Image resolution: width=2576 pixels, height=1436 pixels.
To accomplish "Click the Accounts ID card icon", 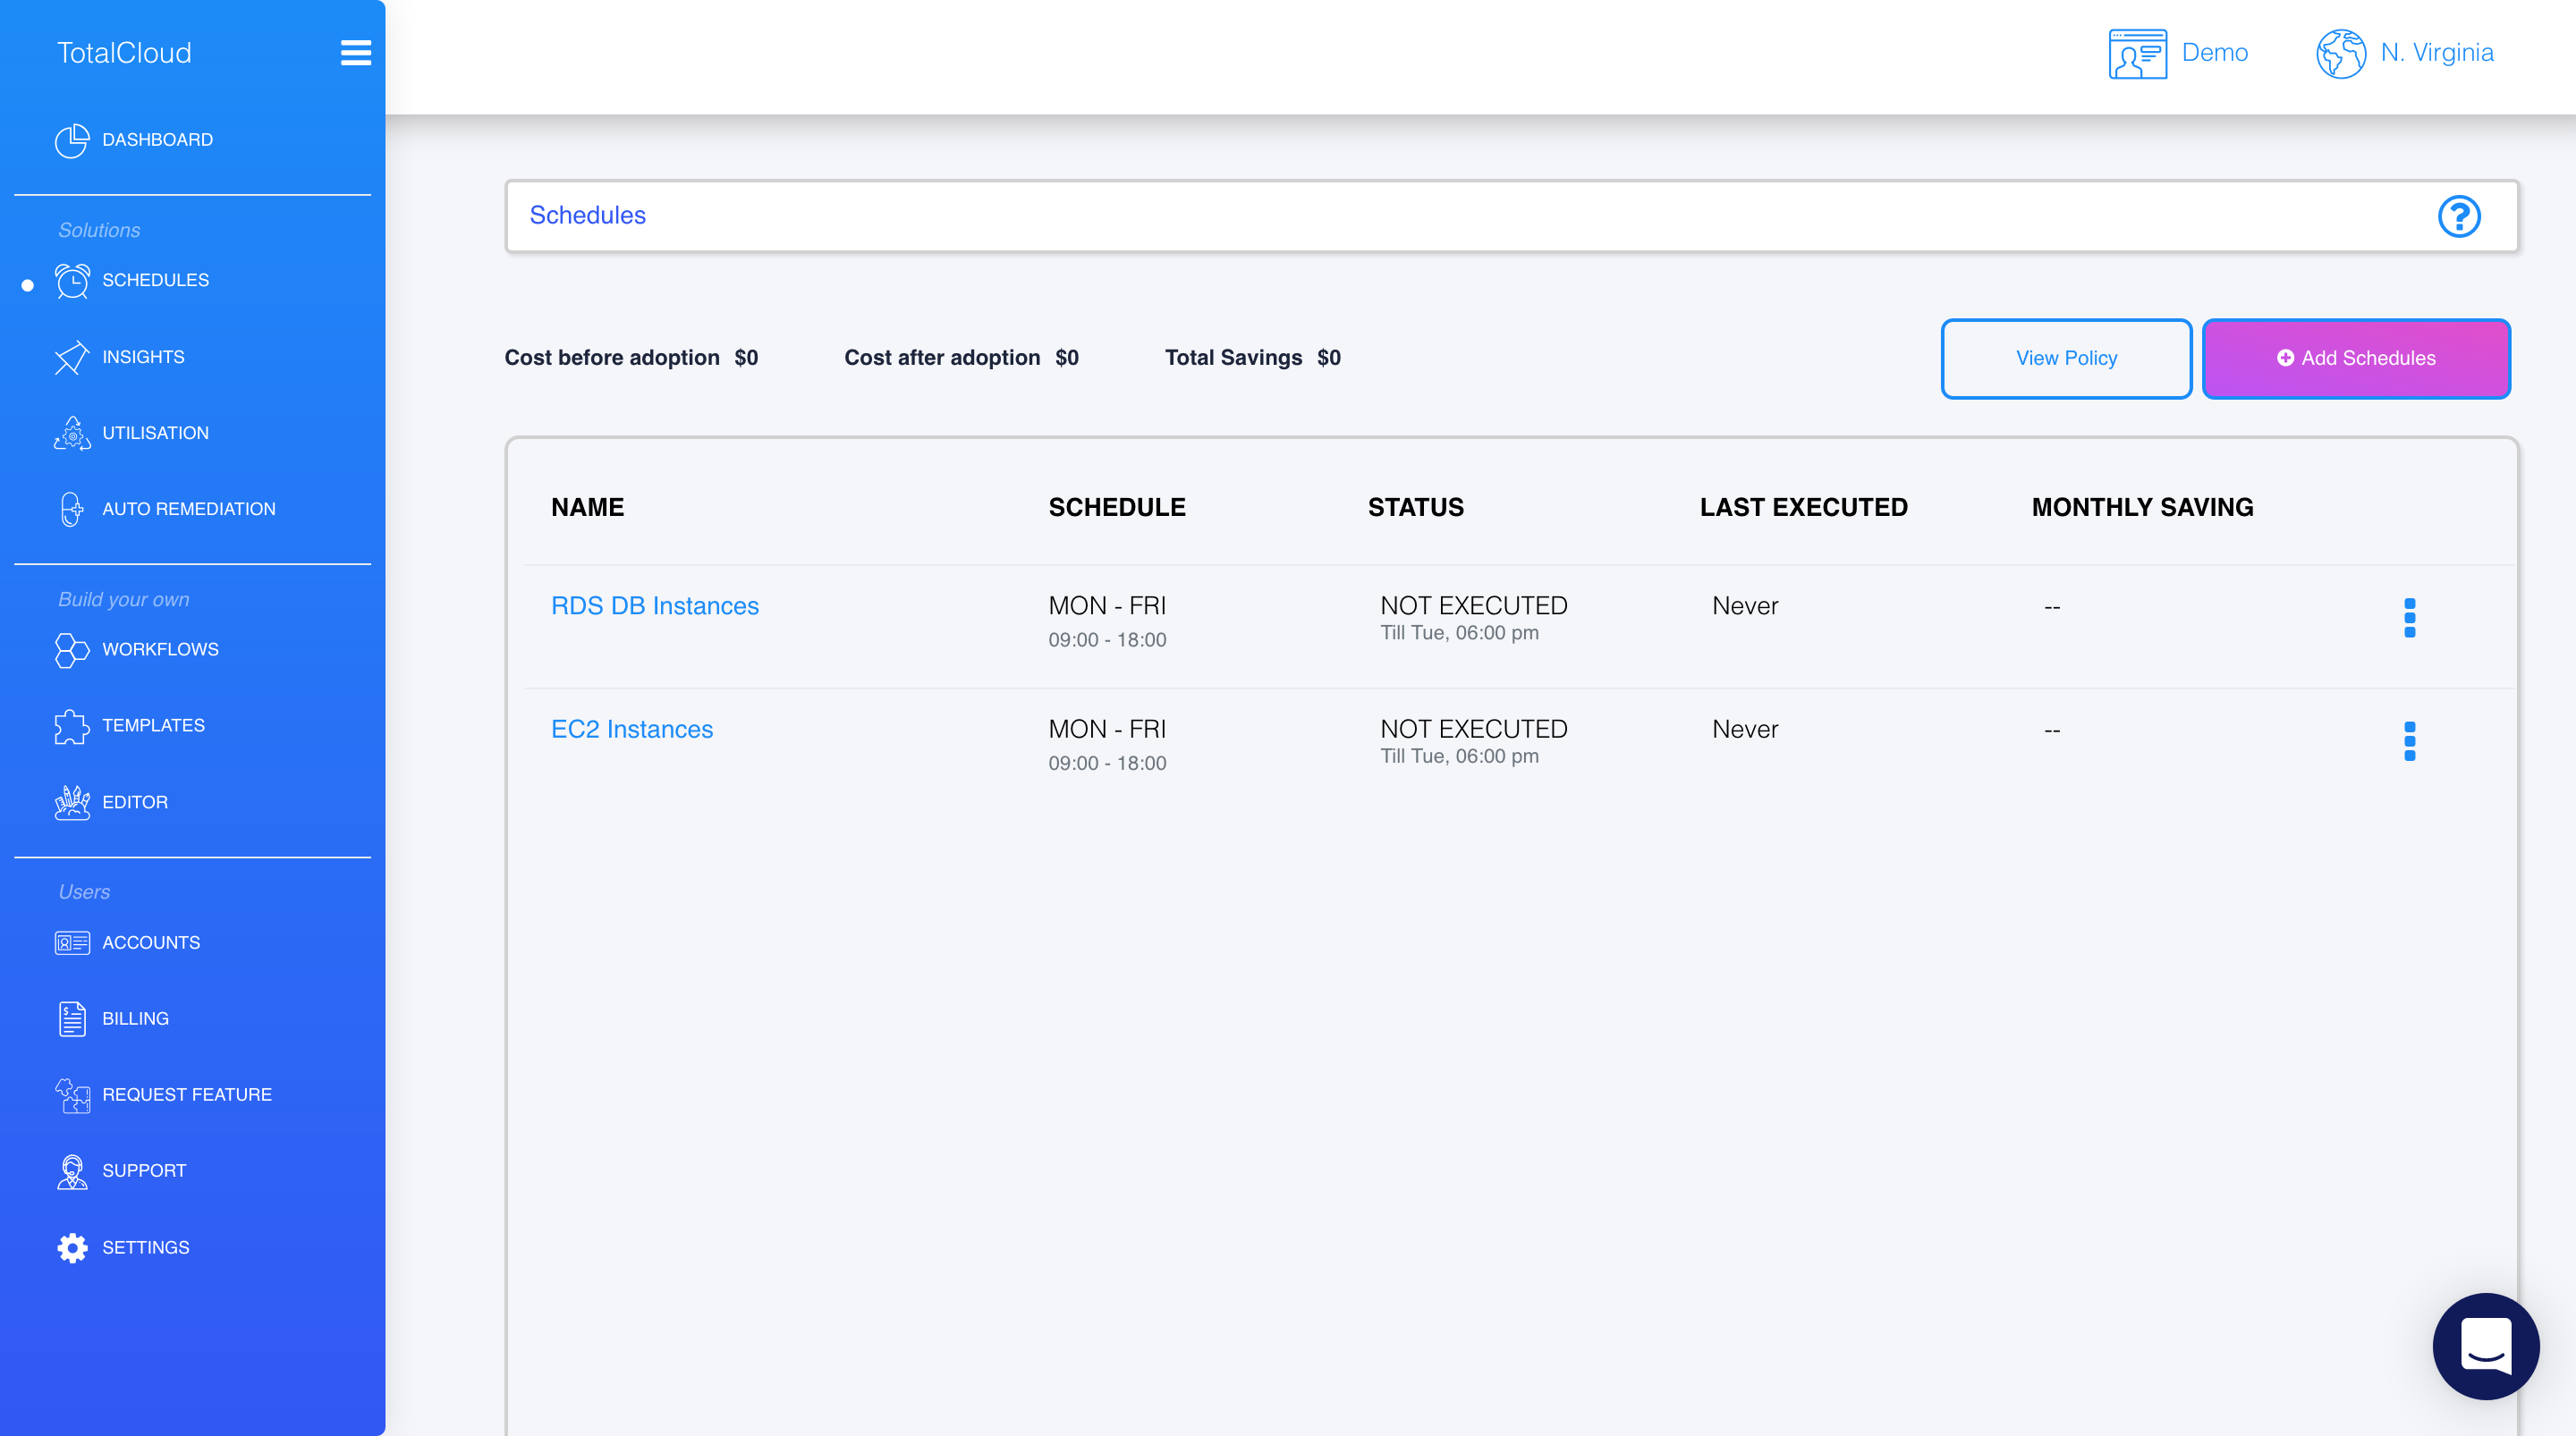I will coord(72,943).
